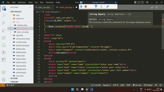Change language mode PHP in status bar

[x=128, y=85]
